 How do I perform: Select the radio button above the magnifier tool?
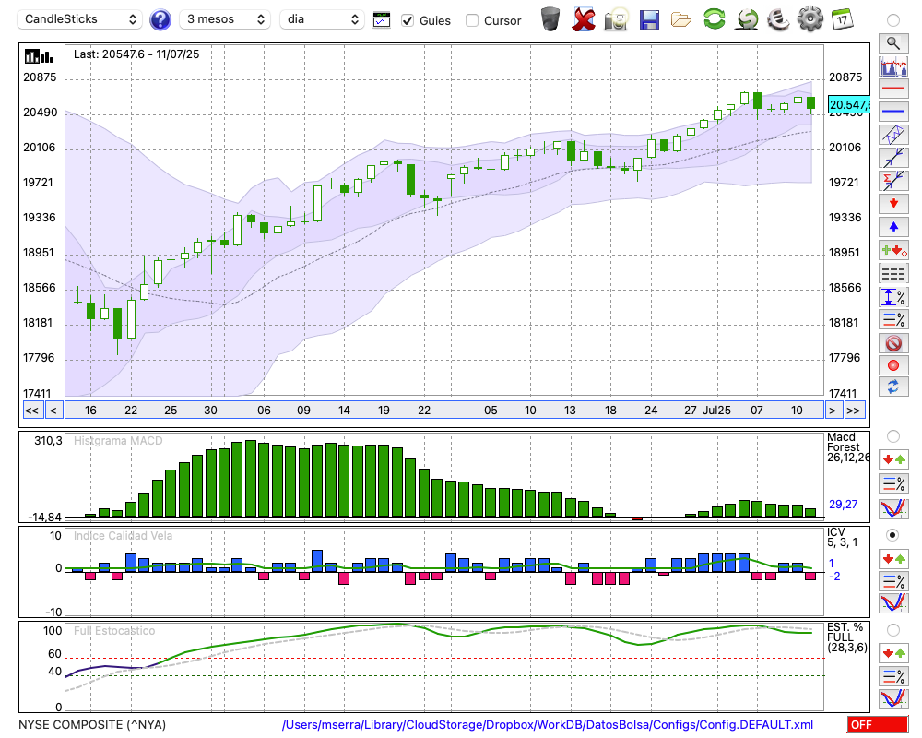coord(893,20)
